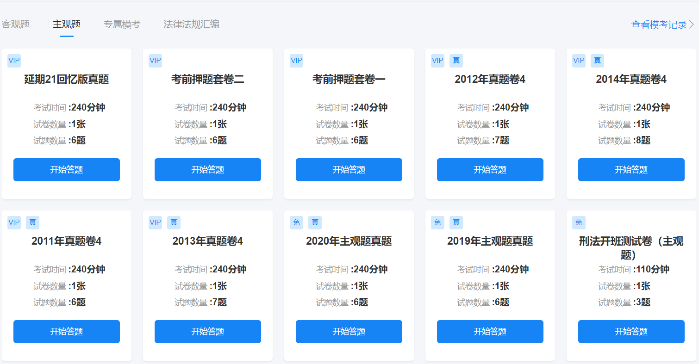Click 开始答题 under 2014年真题卷4

pyautogui.click(x=631, y=170)
